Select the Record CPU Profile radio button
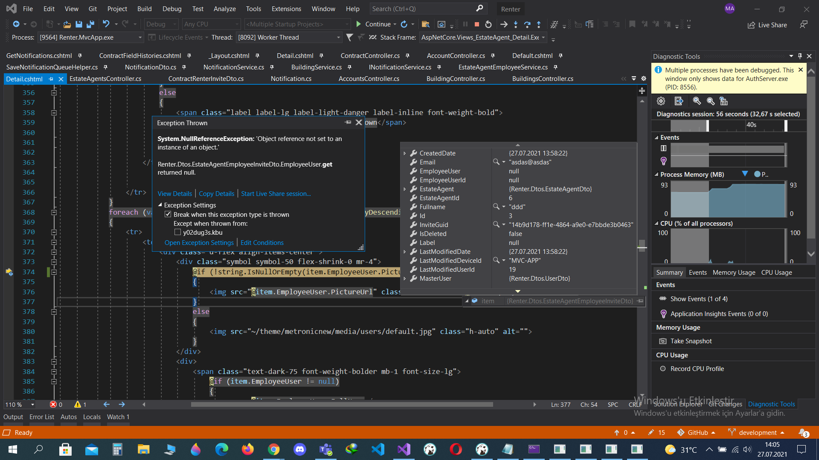819x460 pixels. point(663,369)
